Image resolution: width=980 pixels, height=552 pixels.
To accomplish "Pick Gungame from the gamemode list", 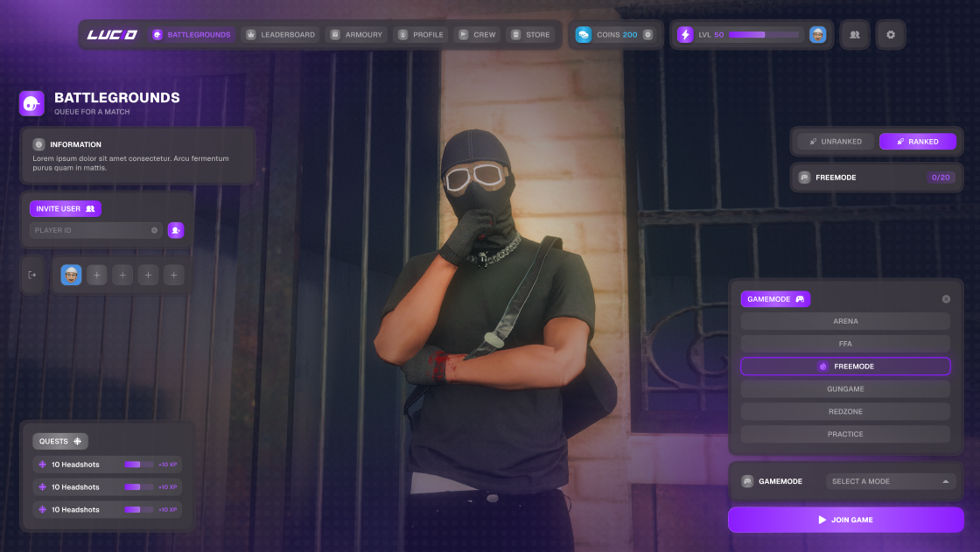I will click(x=845, y=389).
